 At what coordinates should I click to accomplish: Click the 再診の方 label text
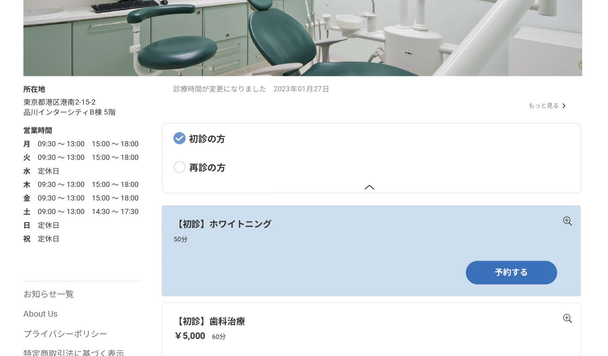point(207,168)
